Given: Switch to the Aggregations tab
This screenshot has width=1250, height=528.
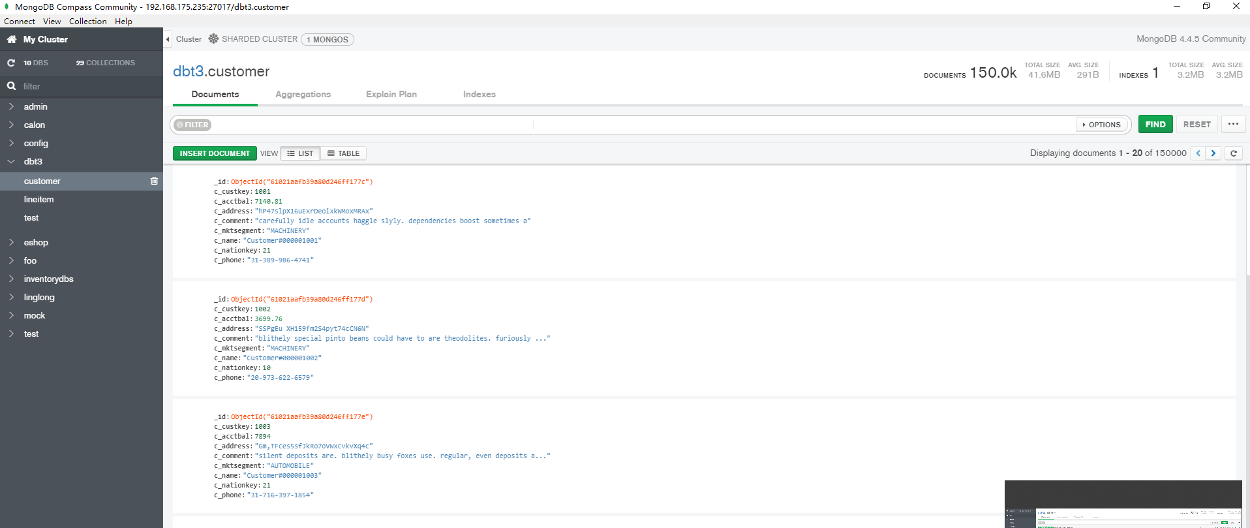Looking at the screenshot, I should [x=303, y=94].
